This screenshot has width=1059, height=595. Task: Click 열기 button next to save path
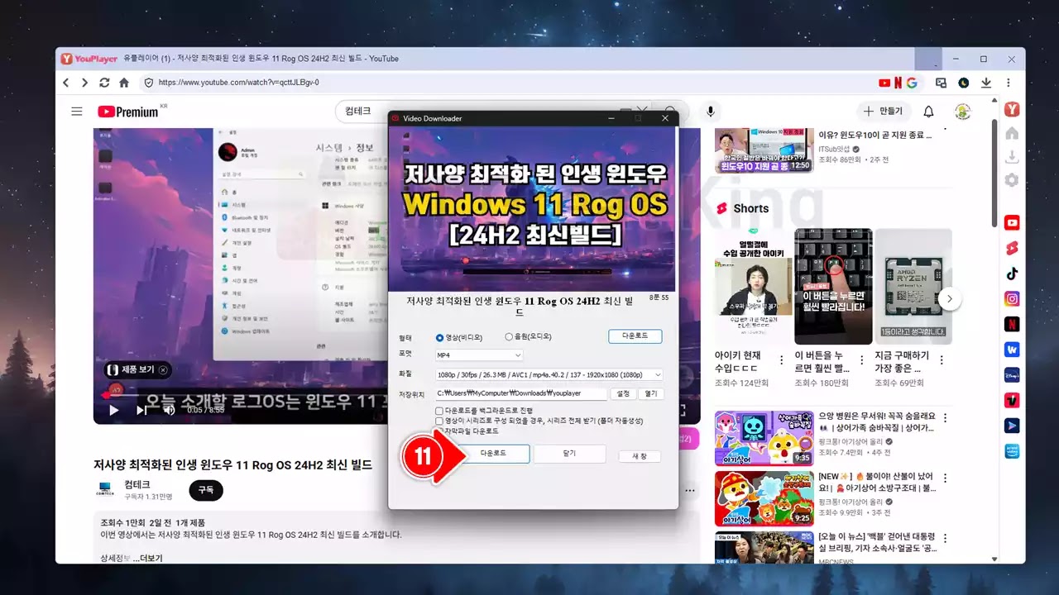(651, 394)
